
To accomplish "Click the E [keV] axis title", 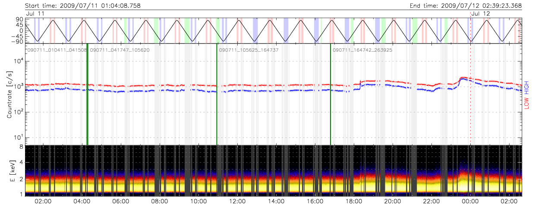I will [x=9, y=170].
